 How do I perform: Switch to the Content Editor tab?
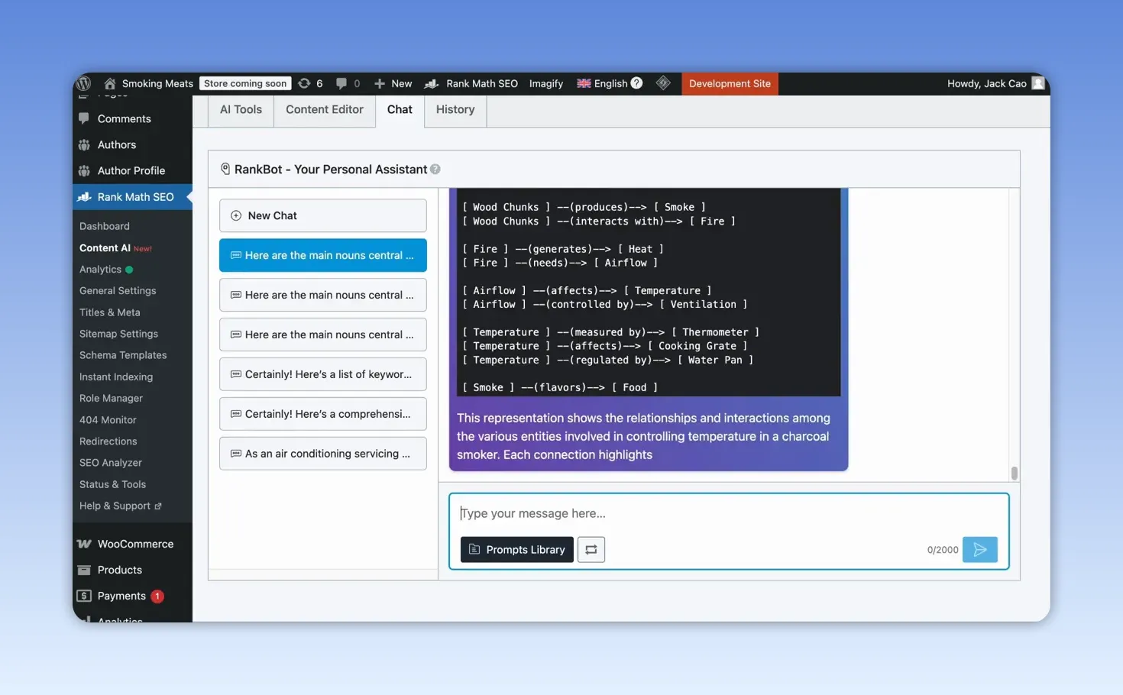click(x=325, y=110)
